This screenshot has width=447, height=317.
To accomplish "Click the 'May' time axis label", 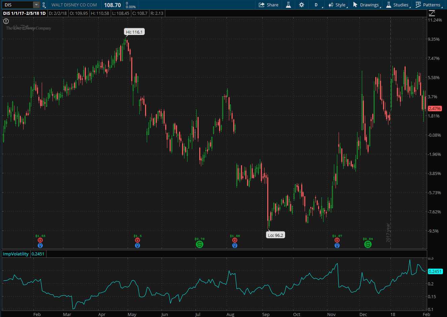I will click(x=132, y=314).
